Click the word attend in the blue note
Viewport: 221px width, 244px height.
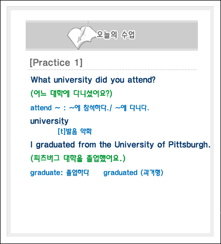41,108
